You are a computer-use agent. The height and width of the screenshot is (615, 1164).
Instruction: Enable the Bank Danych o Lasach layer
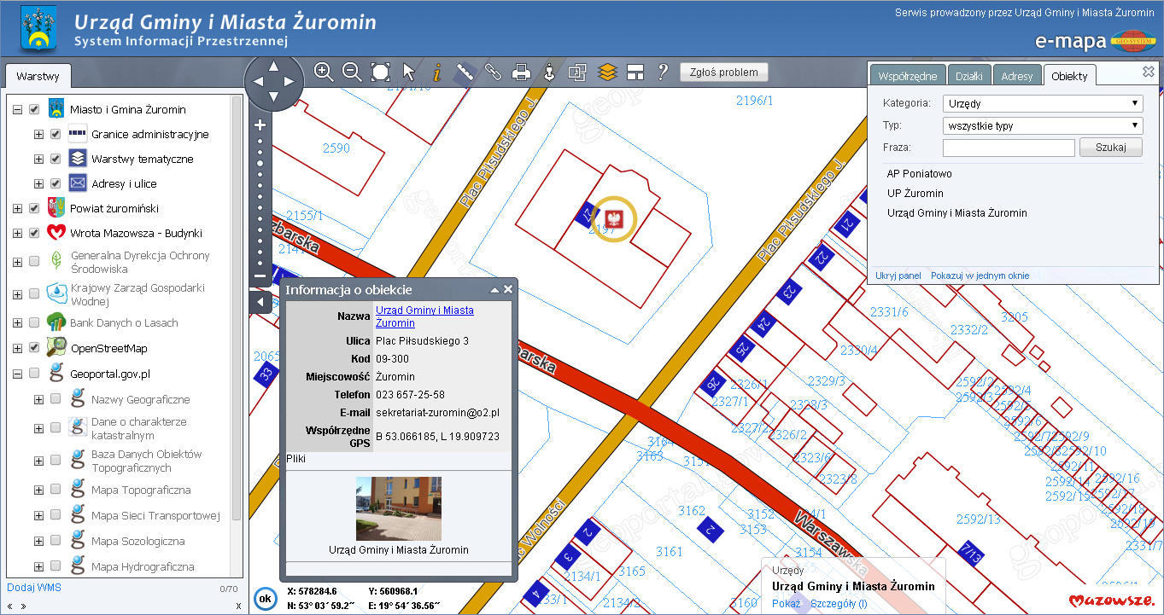click(34, 322)
